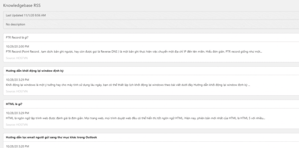Viewport: 299px width, 148px height.
Task: Click the 10/29/20 2:00 PM timestamp
Action: [18, 47]
